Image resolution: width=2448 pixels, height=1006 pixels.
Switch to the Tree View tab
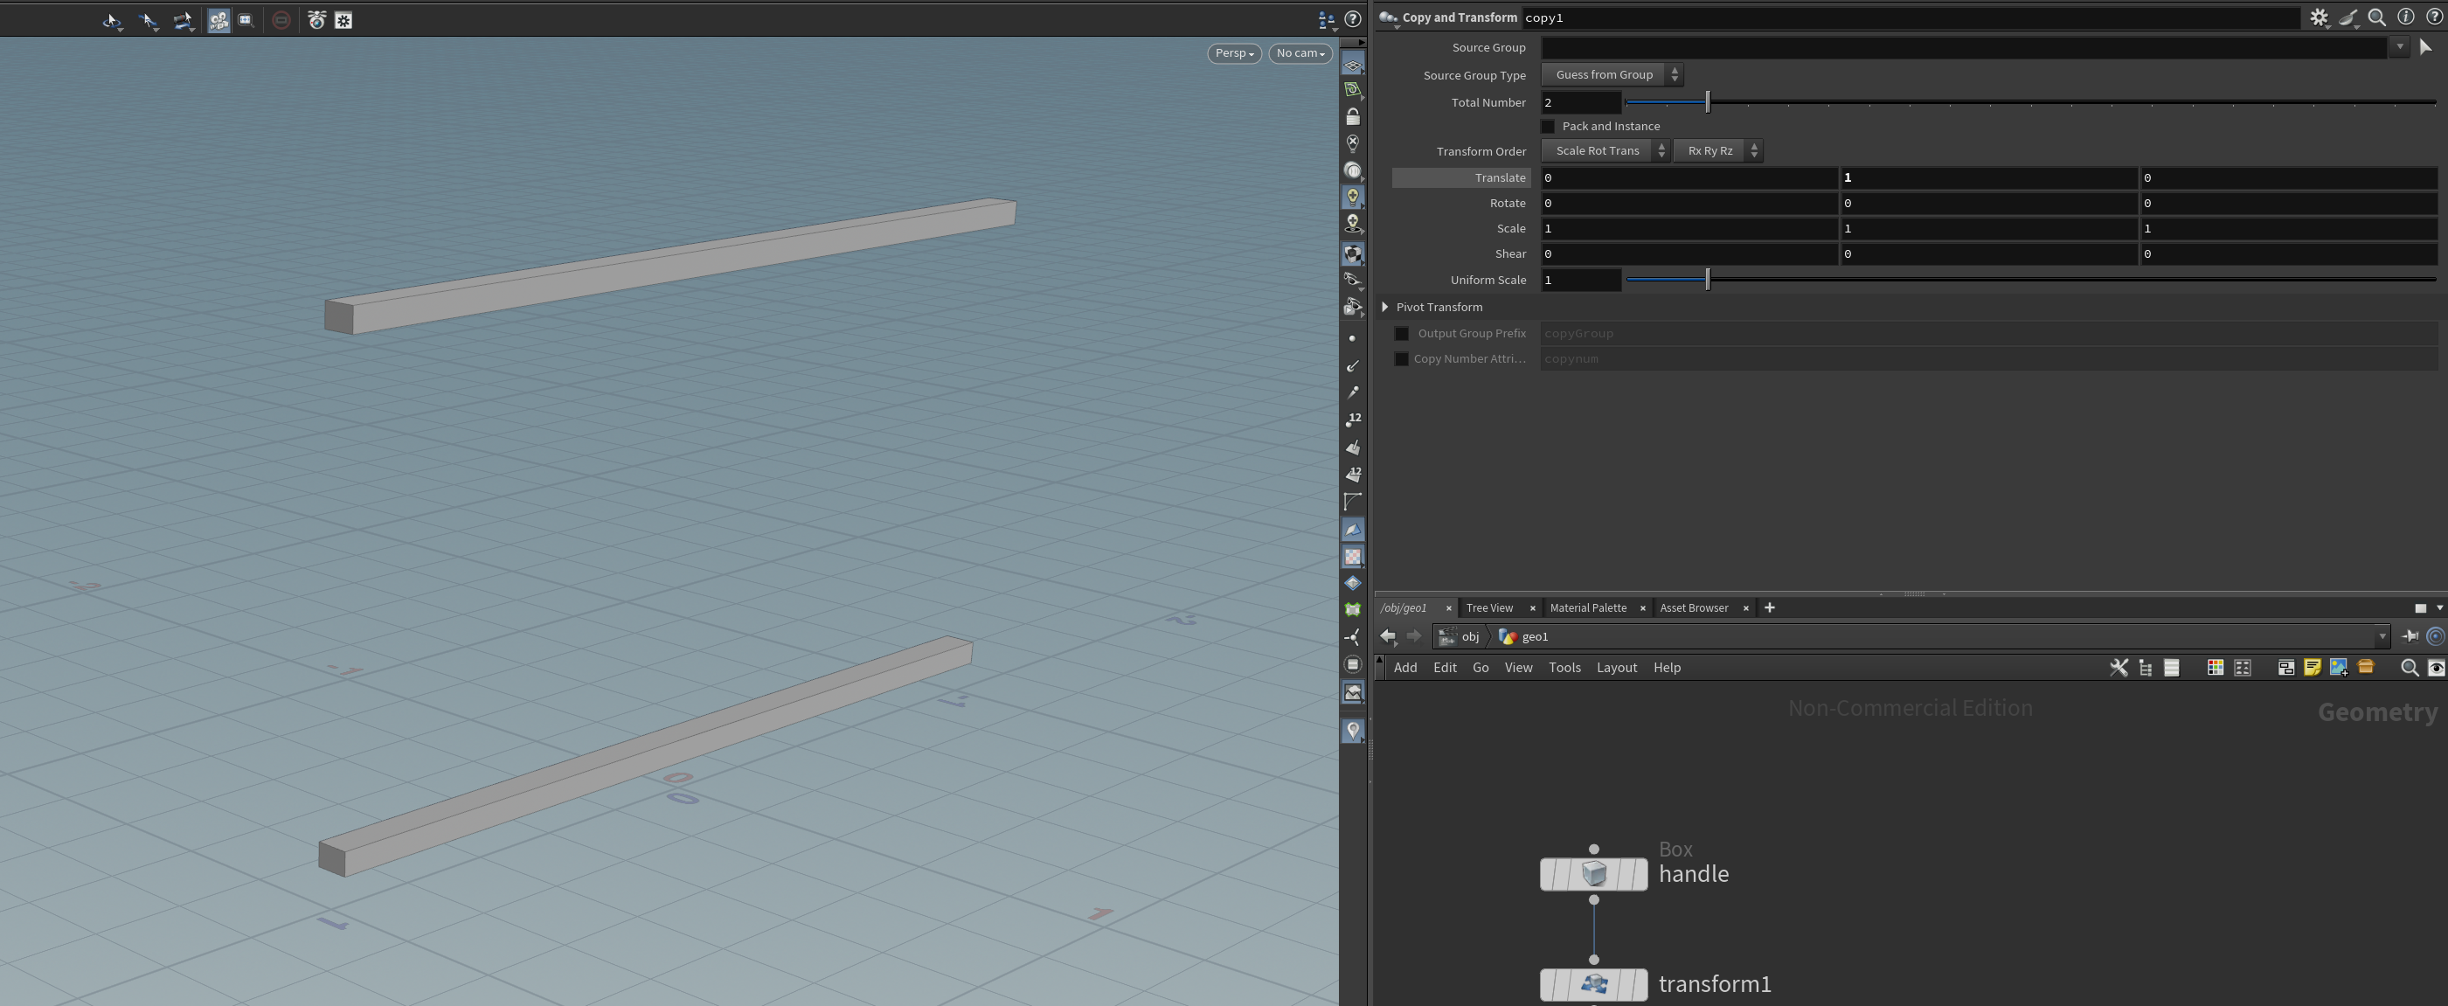point(1489,608)
